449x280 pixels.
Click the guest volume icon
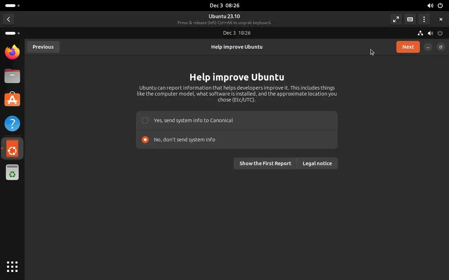click(430, 33)
